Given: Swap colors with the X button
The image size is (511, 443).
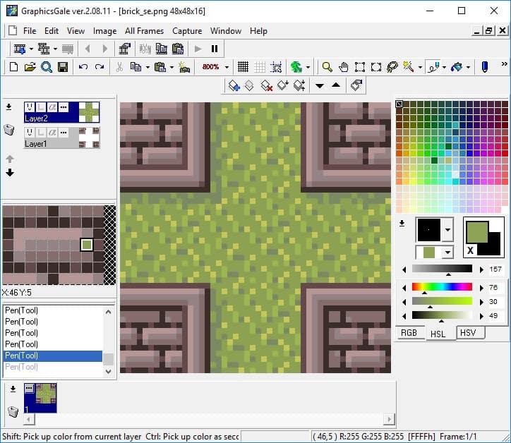Looking at the screenshot, I should [x=470, y=250].
